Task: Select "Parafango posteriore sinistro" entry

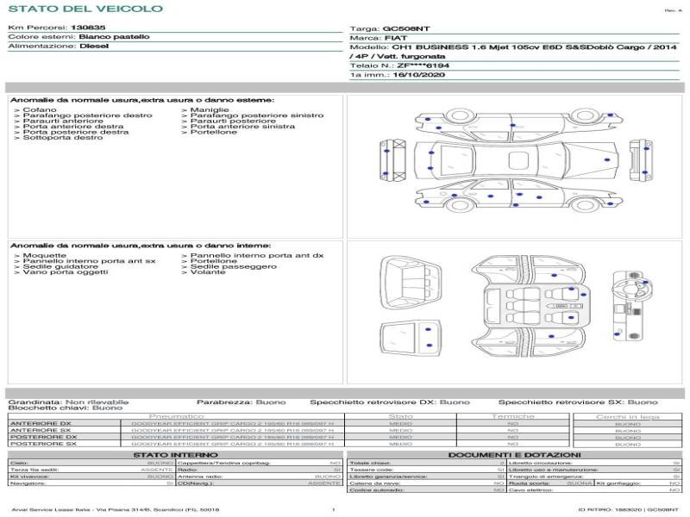Action: tap(257, 115)
